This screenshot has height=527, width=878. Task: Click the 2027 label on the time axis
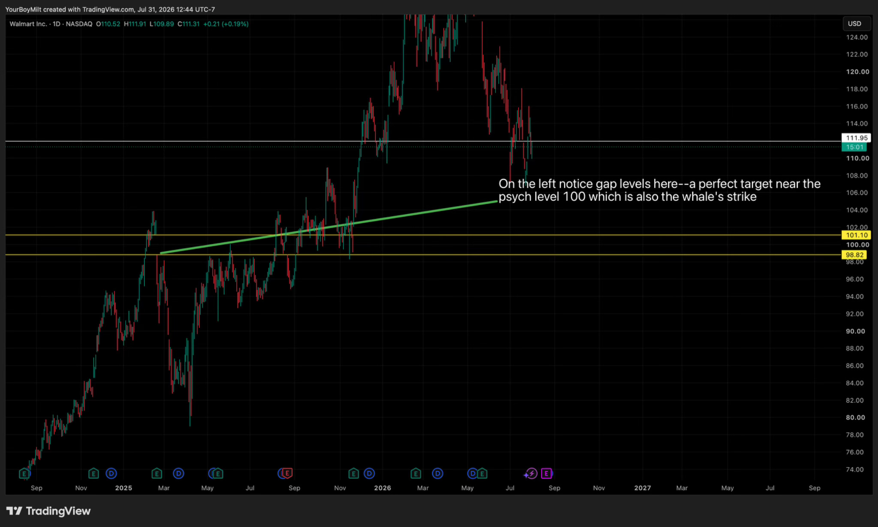(x=643, y=488)
